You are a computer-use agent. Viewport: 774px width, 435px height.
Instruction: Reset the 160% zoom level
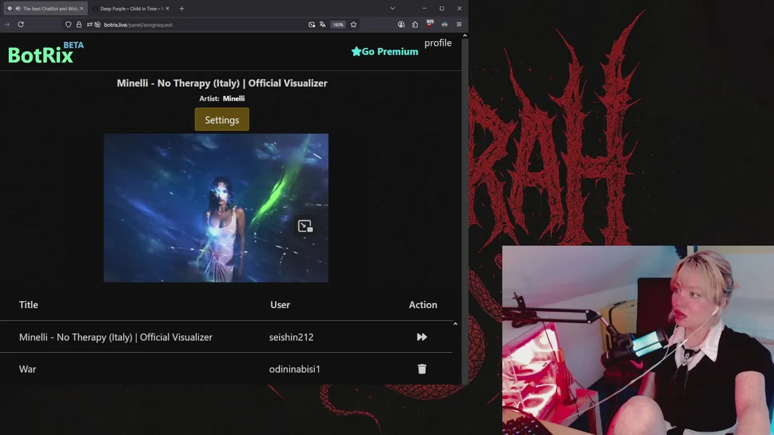click(x=338, y=25)
